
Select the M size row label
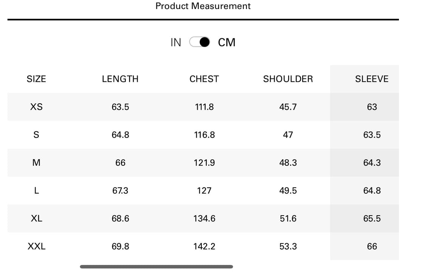coord(36,162)
